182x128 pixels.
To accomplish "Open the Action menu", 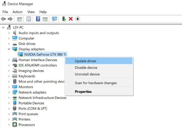I will click(18, 12).
